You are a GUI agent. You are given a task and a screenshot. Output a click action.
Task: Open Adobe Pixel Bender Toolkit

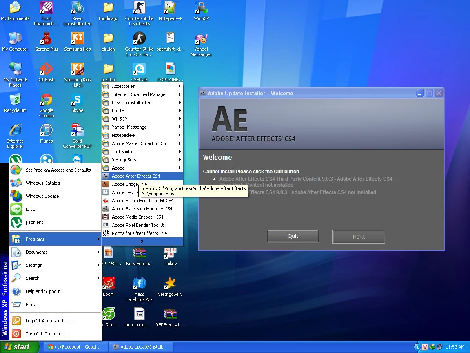tap(142, 225)
